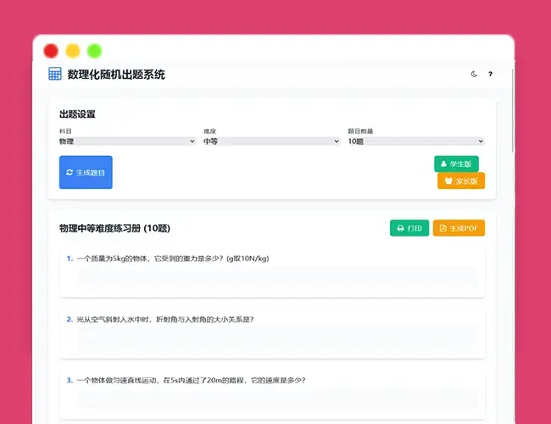This screenshot has height=424, width=551.
Task: Click the green maximize window button
Action: click(x=95, y=51)
